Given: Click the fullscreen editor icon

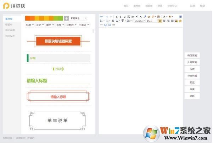Looking at the screenshot, I should (180, 17).
